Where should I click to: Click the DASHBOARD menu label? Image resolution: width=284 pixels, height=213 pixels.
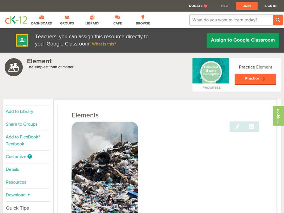pos(42,23)
